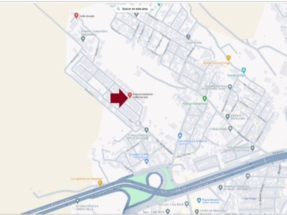287x215 pixels.
Task: Open the Plaza Mirador shopping marker
Action: click(199, 200)
